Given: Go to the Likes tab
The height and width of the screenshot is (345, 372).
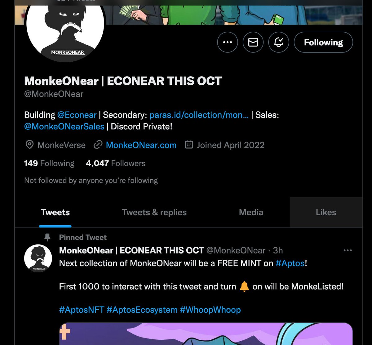Looking at the screenshot, I should tap(326, 212).
